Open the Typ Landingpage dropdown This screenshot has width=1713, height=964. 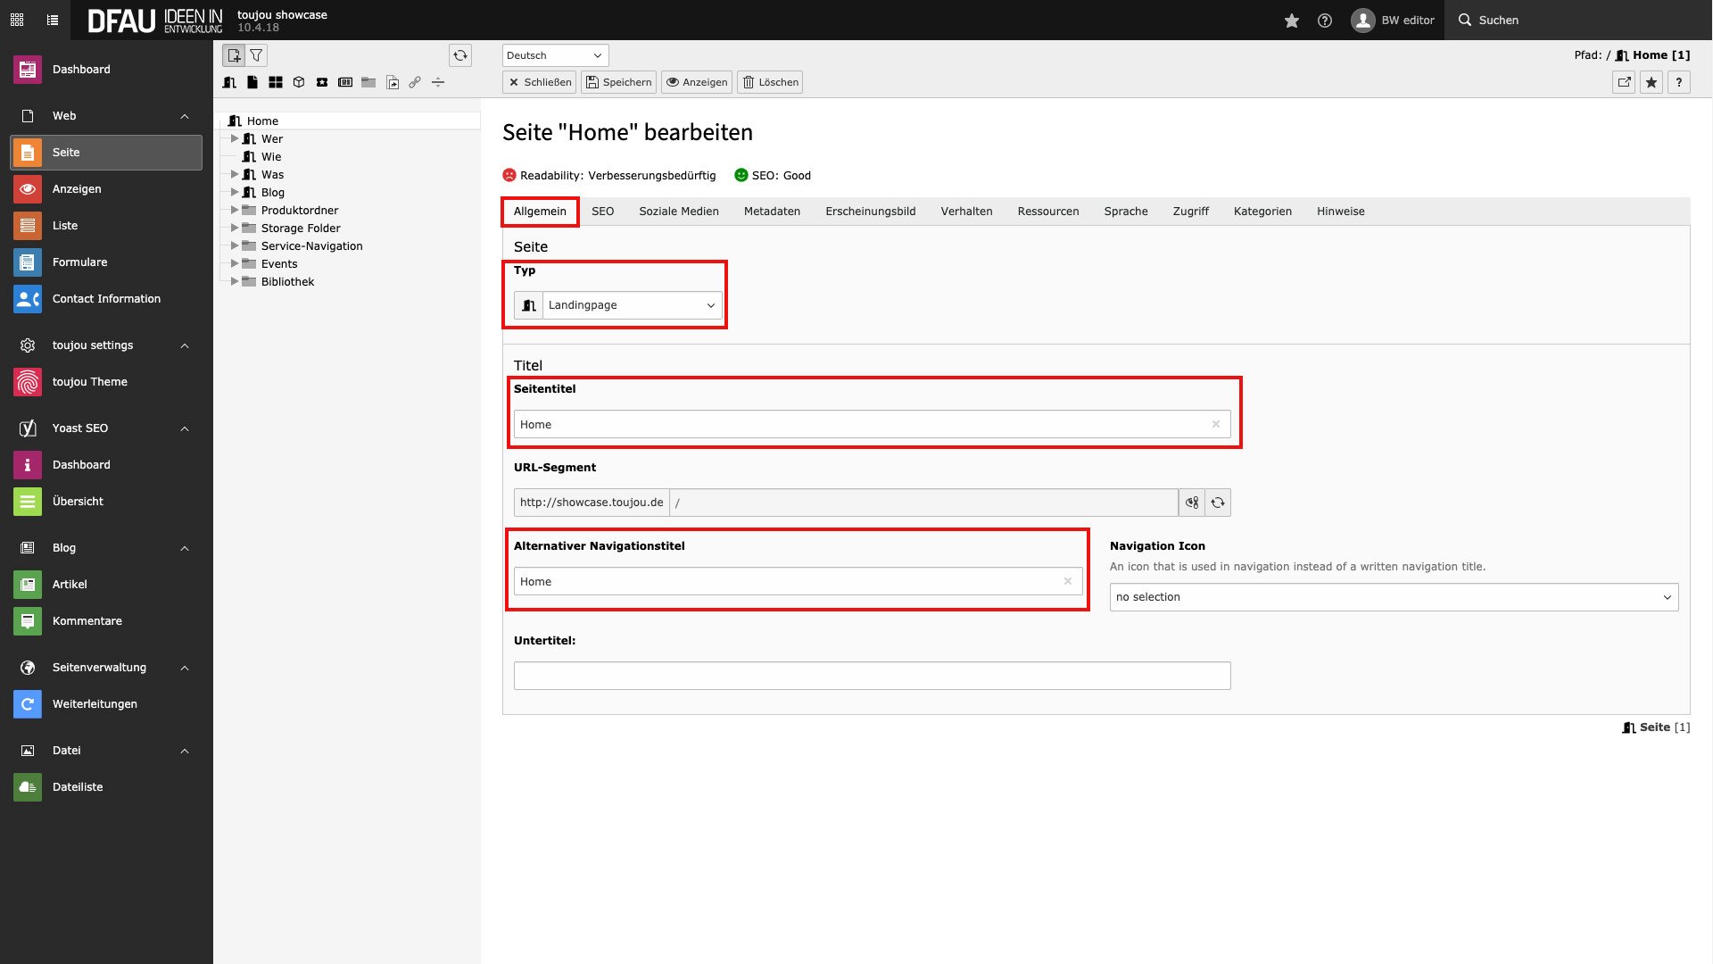632,305
